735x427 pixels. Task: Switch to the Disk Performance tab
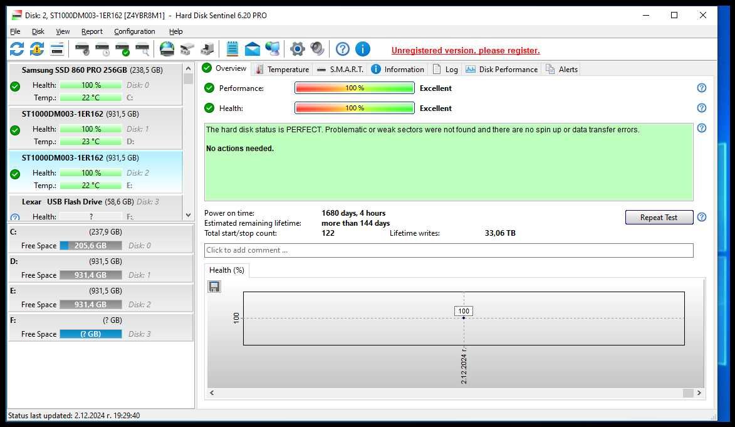(x=501, y=70)
